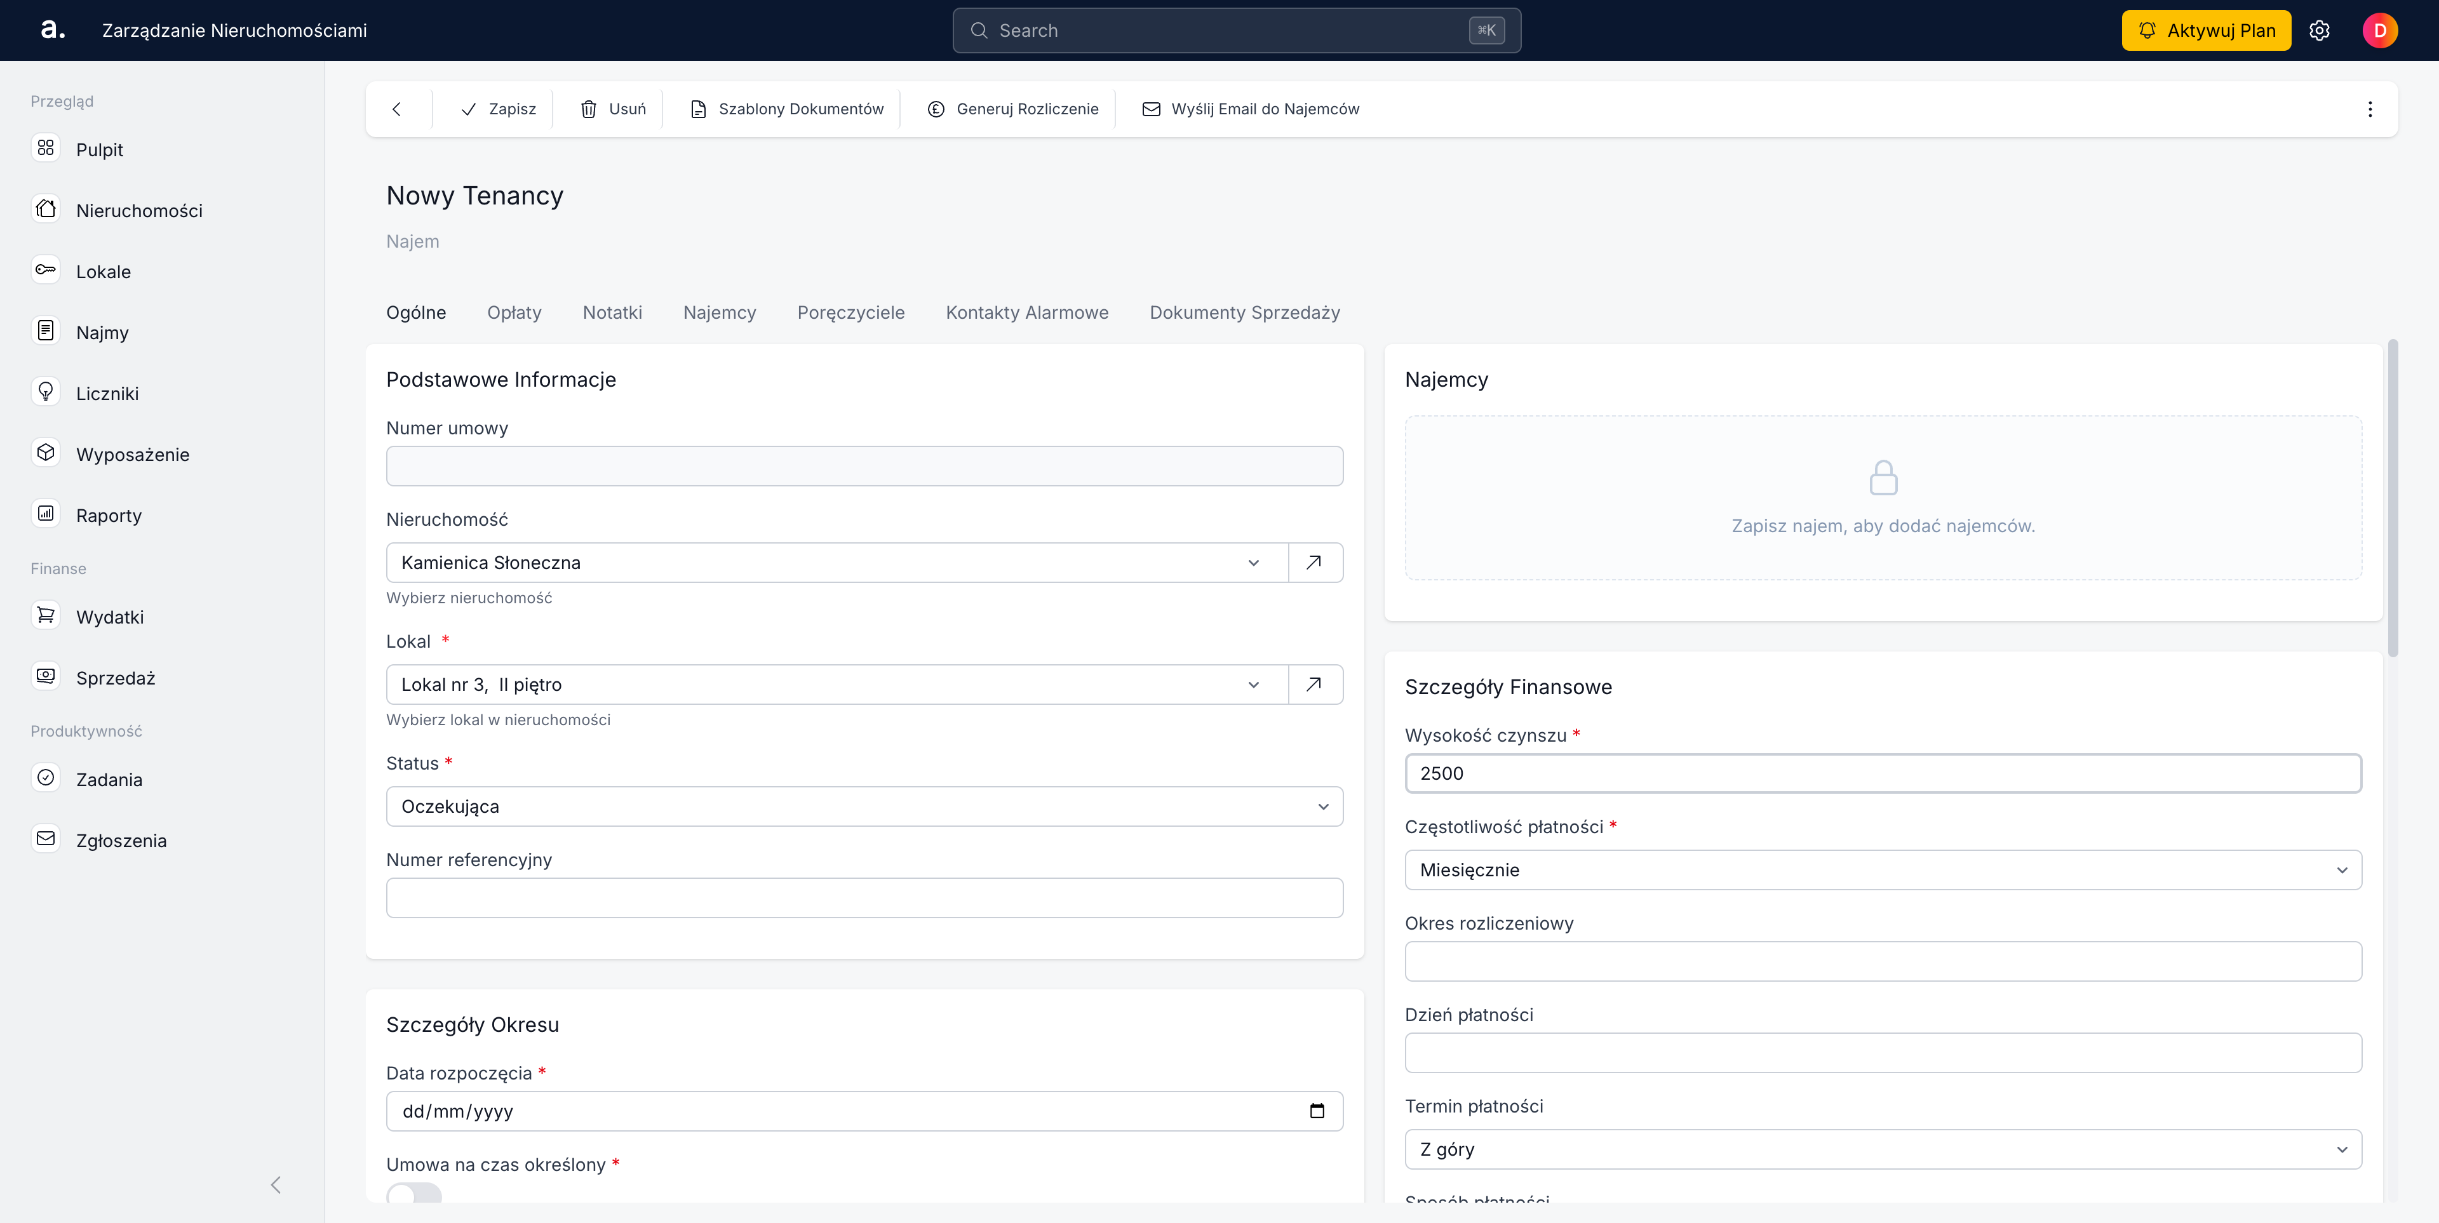Switch to the Najemcy tab
Image resolution: width=2439 pixels, height=1223 pixels.
720,312
